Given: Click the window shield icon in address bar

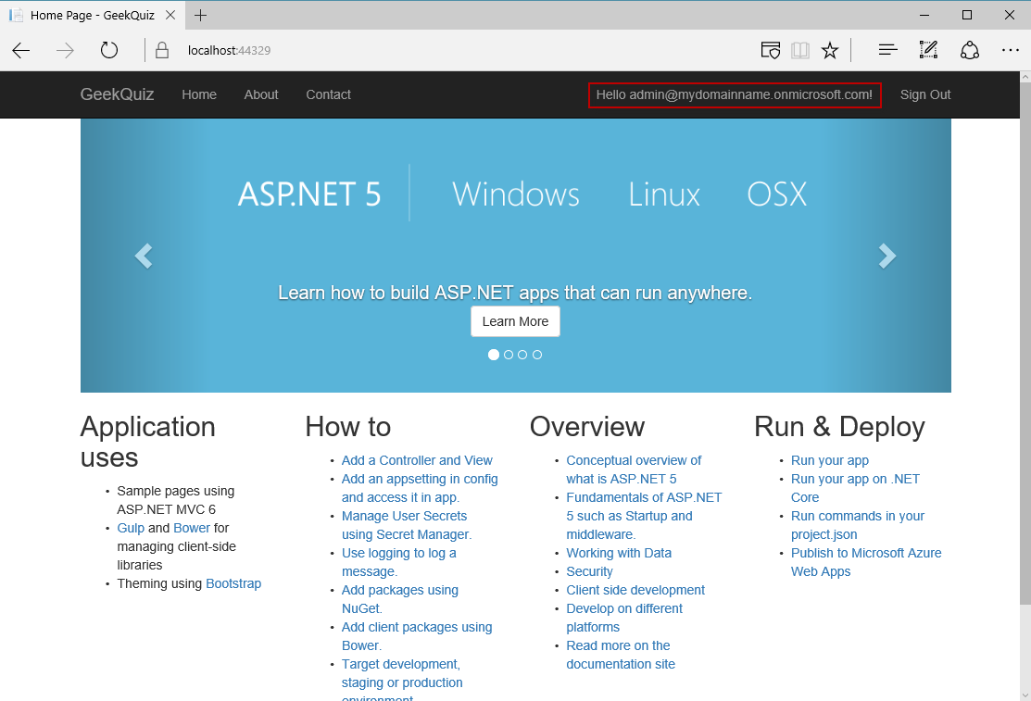Looking at the screenshot, I should point(770,51).
